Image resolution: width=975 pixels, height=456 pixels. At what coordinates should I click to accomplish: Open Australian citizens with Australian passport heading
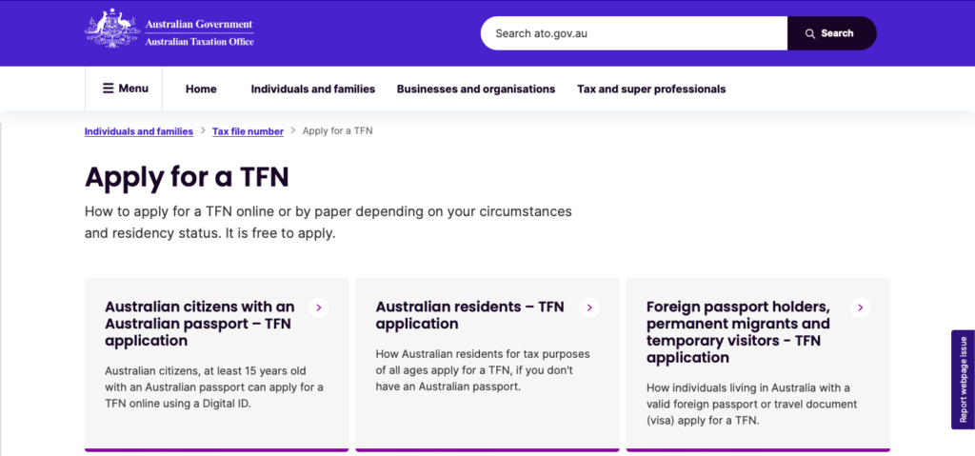(200, 324)
